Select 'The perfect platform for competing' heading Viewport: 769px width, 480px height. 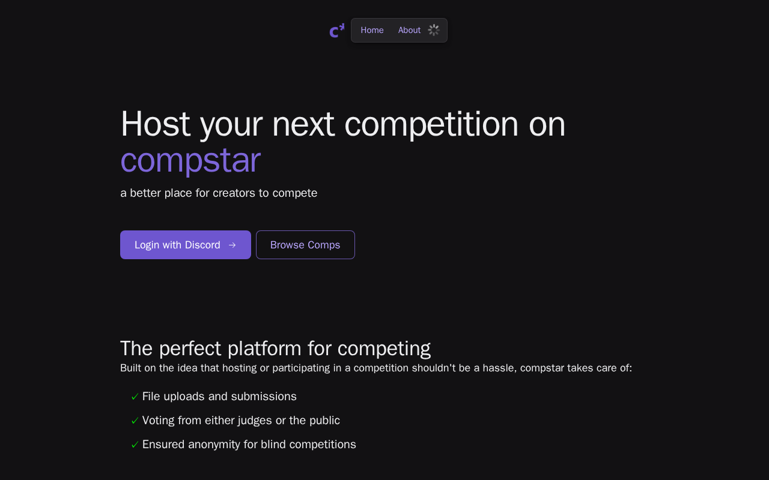pos(275,349)
